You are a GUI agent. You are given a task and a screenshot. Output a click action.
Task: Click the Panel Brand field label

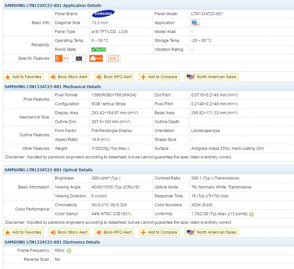pyautogui.click(x=66, y=14)
